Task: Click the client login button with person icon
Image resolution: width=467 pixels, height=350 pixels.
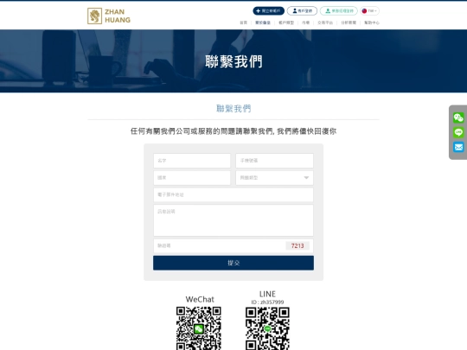Action: pyautogui.click(x=302, y=11)
